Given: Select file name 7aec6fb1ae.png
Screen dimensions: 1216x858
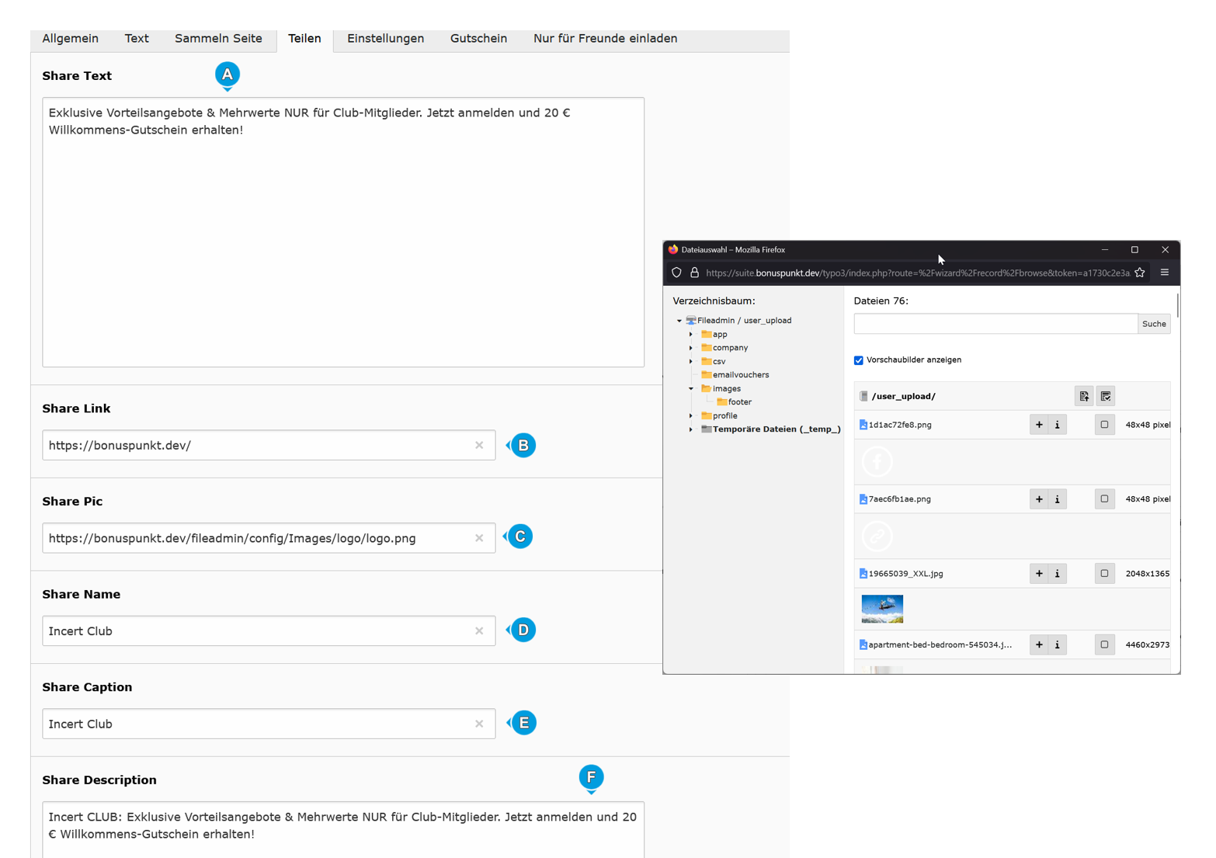Looking at the screenshot, I should click(899, 499).
